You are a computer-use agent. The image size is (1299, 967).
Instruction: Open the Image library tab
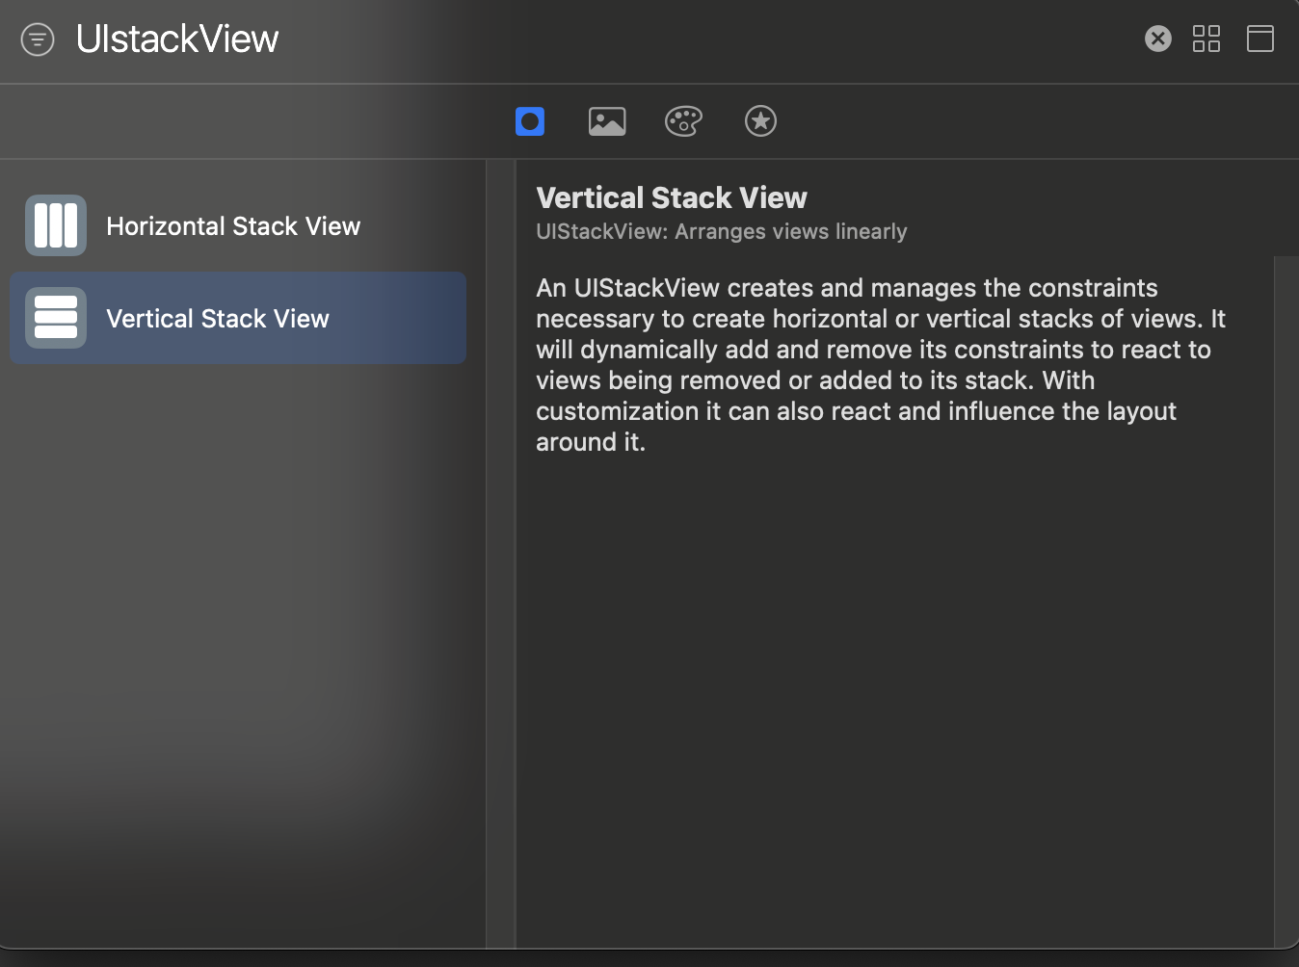pos(607,121)
